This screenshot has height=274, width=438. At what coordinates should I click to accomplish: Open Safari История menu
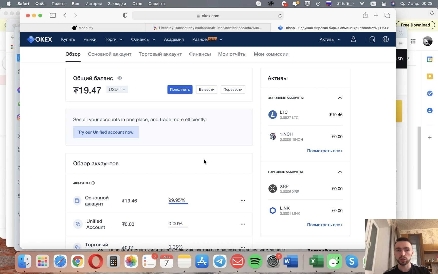[94, 4]
